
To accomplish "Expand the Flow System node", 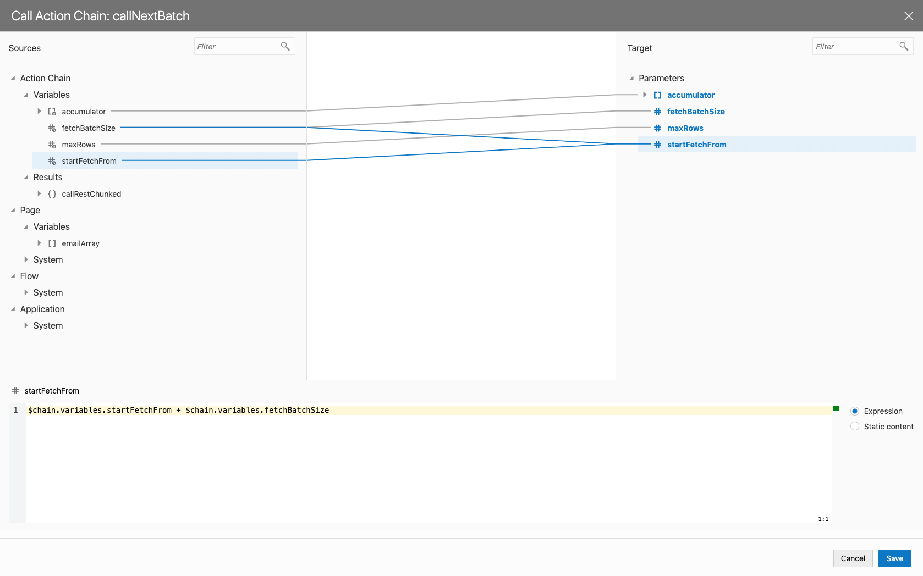I will click(26, 293).
